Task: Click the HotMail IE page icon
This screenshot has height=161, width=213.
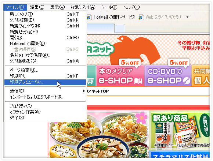Action: click(89, 17)
